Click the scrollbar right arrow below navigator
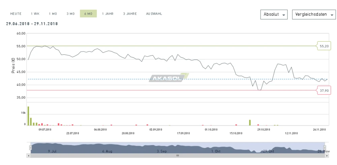The image size is (337, 165). [x=327, y=156]
